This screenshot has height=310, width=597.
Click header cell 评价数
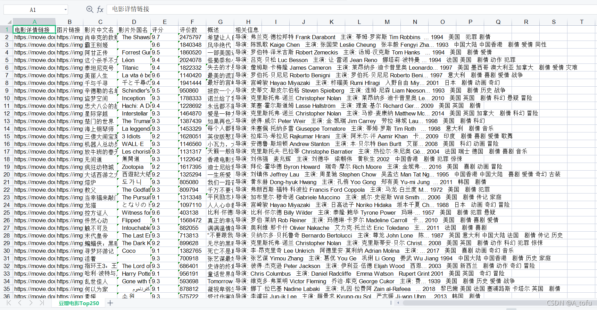[192, 29]
